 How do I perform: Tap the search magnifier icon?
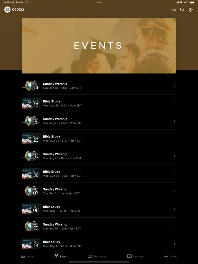click(x=182, y=10)
